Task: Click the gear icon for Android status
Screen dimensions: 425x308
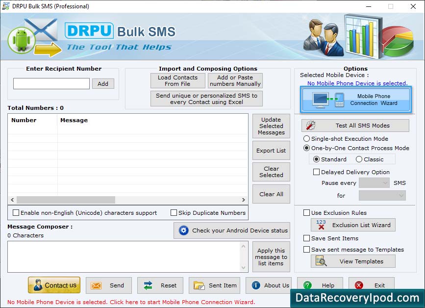Action: 183,231
